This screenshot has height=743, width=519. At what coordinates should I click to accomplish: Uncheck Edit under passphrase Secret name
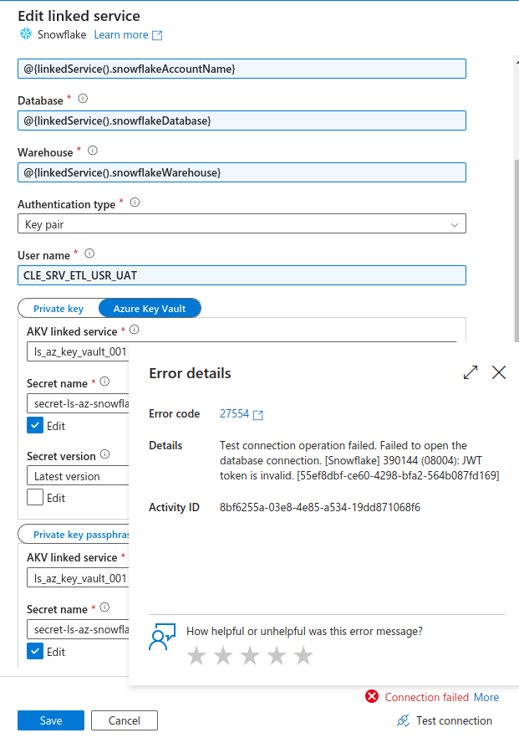tap(35, 652)
